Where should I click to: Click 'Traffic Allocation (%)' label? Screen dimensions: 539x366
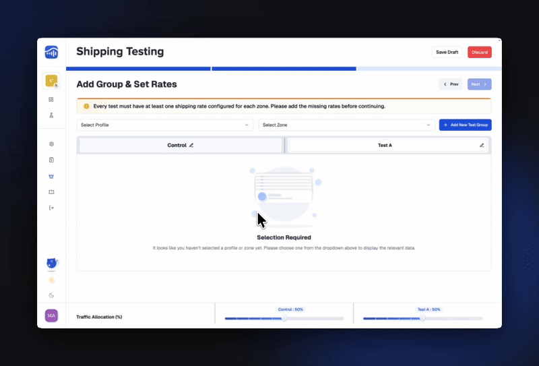tap(99, 317)
